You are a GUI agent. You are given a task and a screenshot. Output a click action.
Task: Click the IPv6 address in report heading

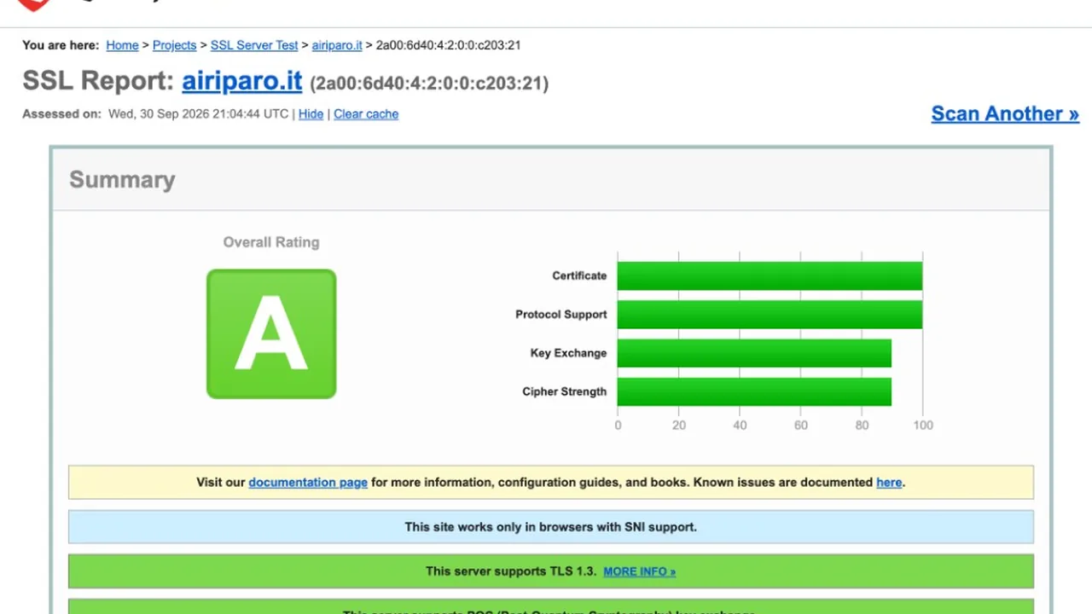[x=429, y=84]
